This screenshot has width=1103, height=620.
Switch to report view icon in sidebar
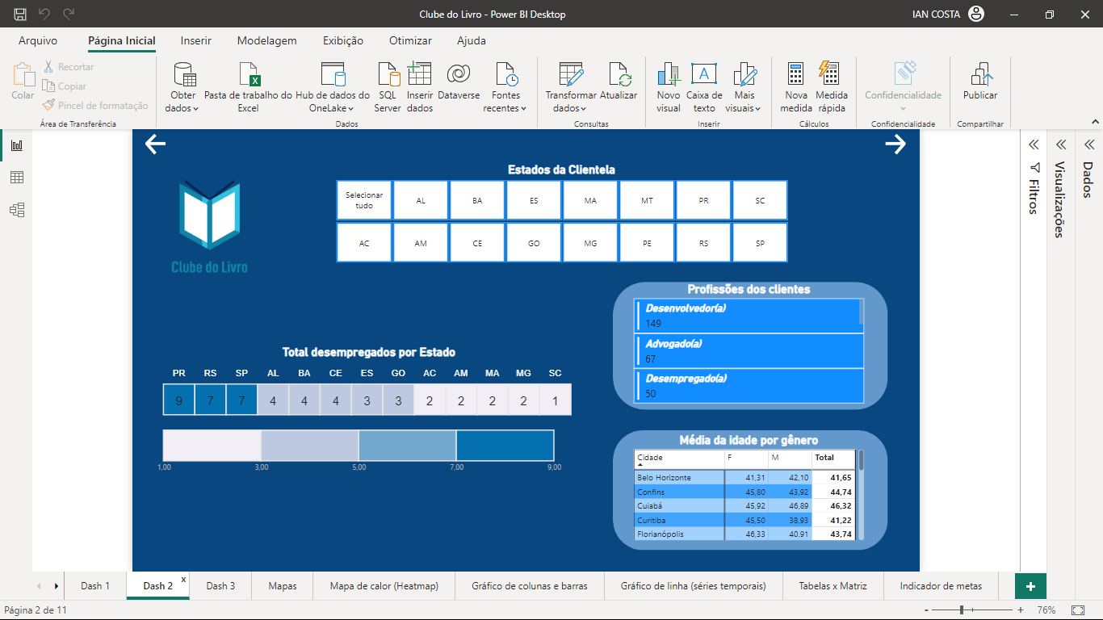click(x=17, y=145)
